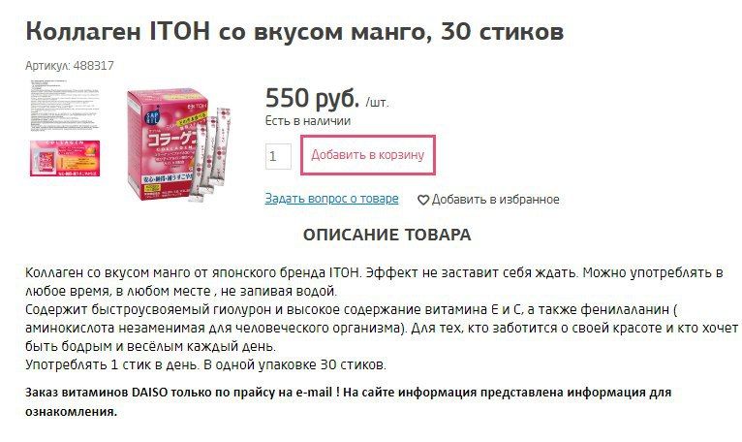Open the main collagen box product image
742x442 pixels.
click(x=179, y=145)
